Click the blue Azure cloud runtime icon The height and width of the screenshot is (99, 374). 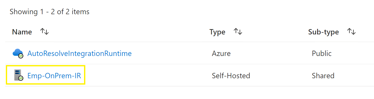pos(18,53)
